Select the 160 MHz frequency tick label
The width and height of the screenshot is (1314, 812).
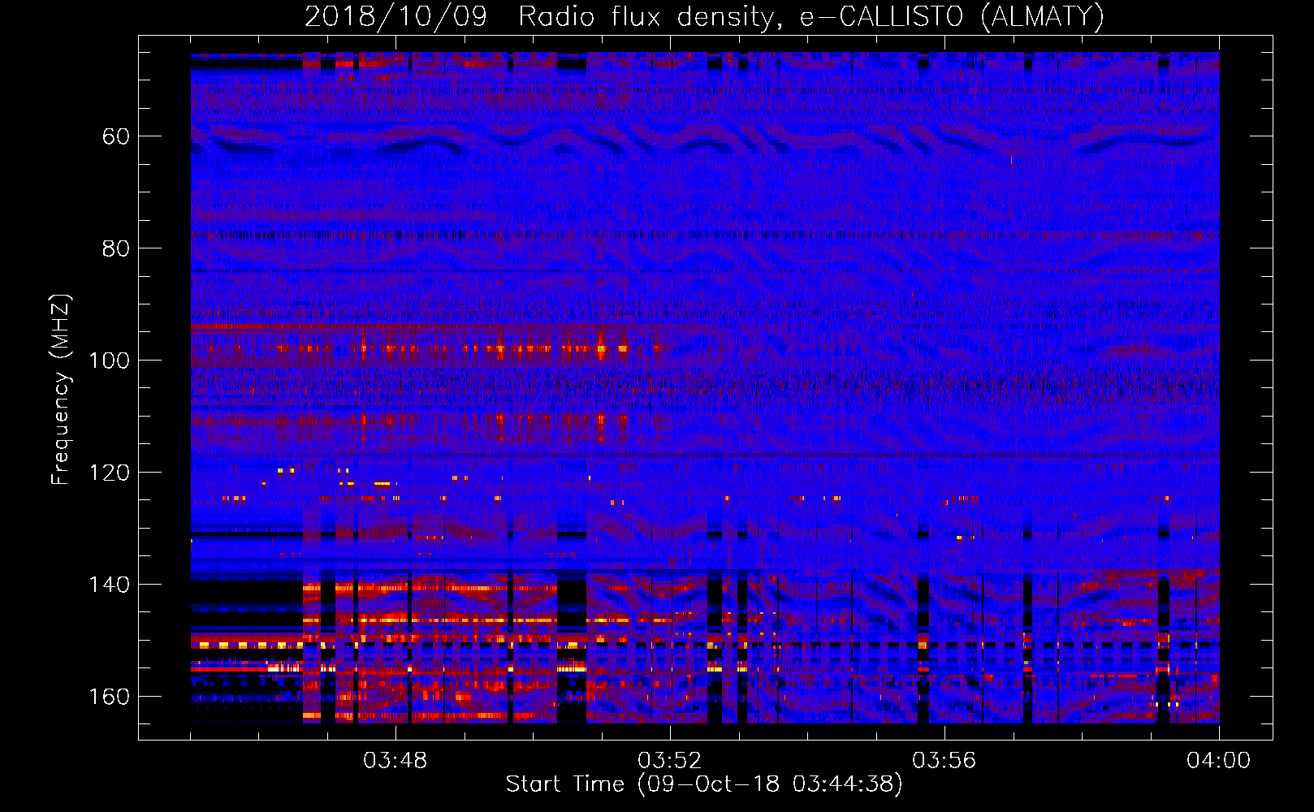[x=110, y=697]
